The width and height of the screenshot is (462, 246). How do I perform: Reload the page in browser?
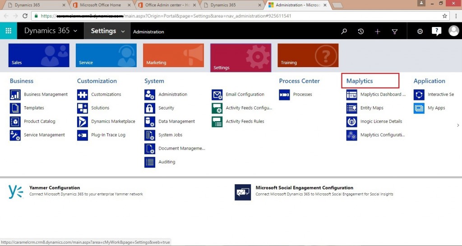pyautogui.click(x=25, y=16)
